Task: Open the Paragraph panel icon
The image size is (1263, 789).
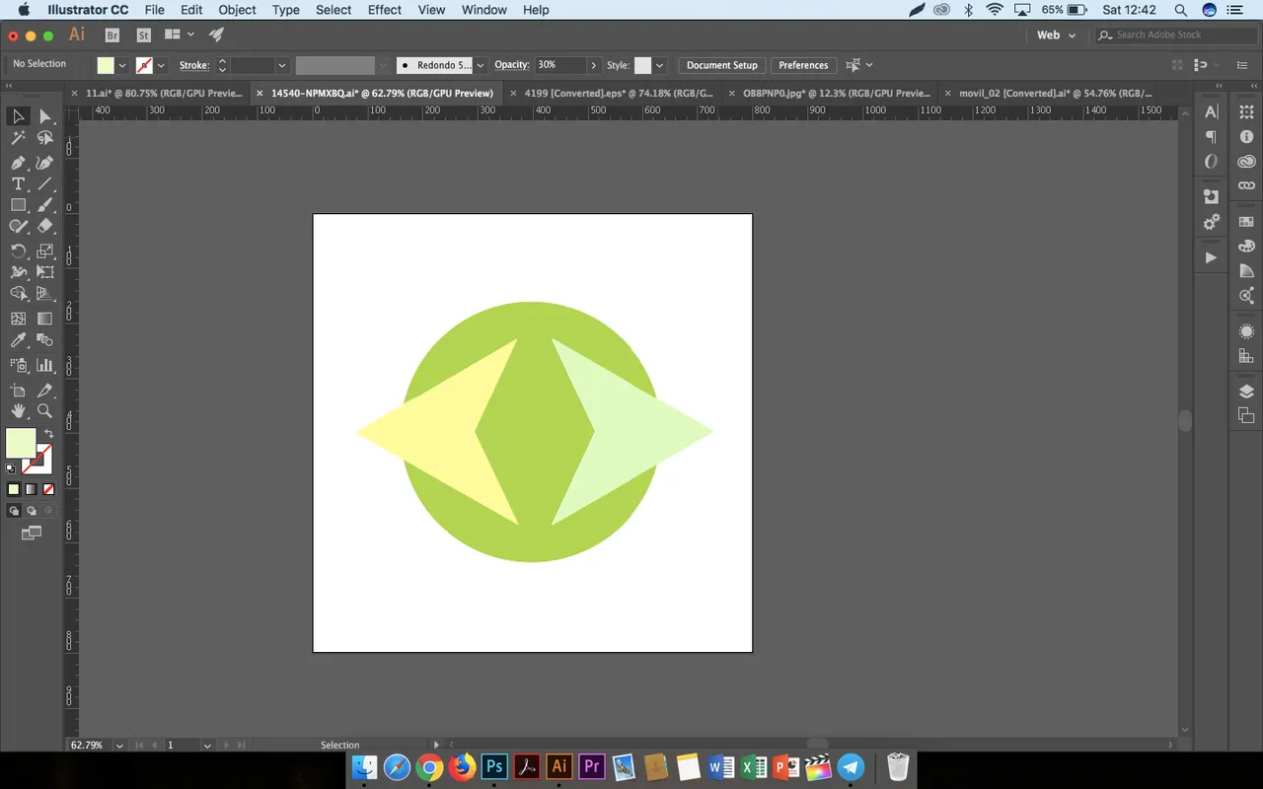Action: (1211, 137)
